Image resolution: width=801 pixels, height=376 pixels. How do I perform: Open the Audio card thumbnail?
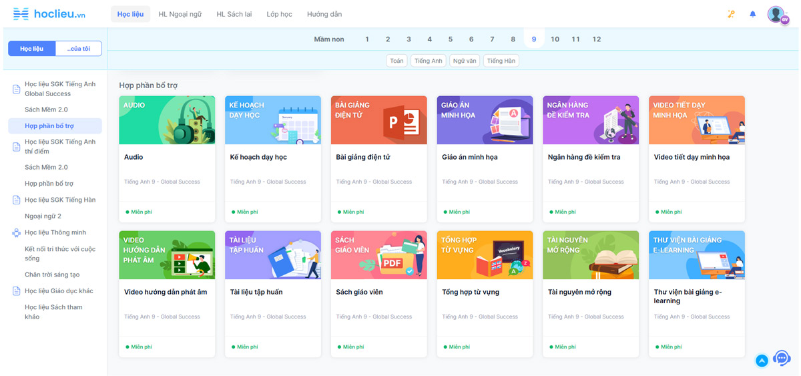pyautogui.click(x=167, y=120)
